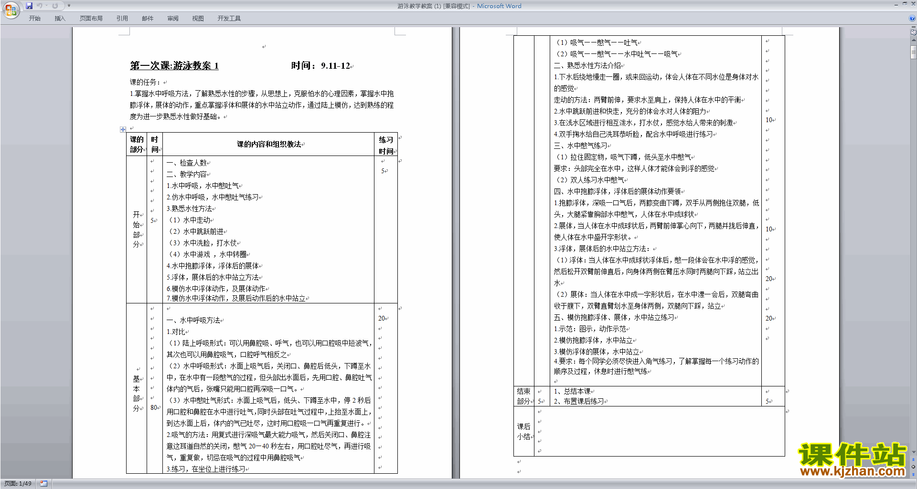Click the table move handle icon
Image resolution: width=917 pixels, height=489 pixels.
click(x=123, y=129)
